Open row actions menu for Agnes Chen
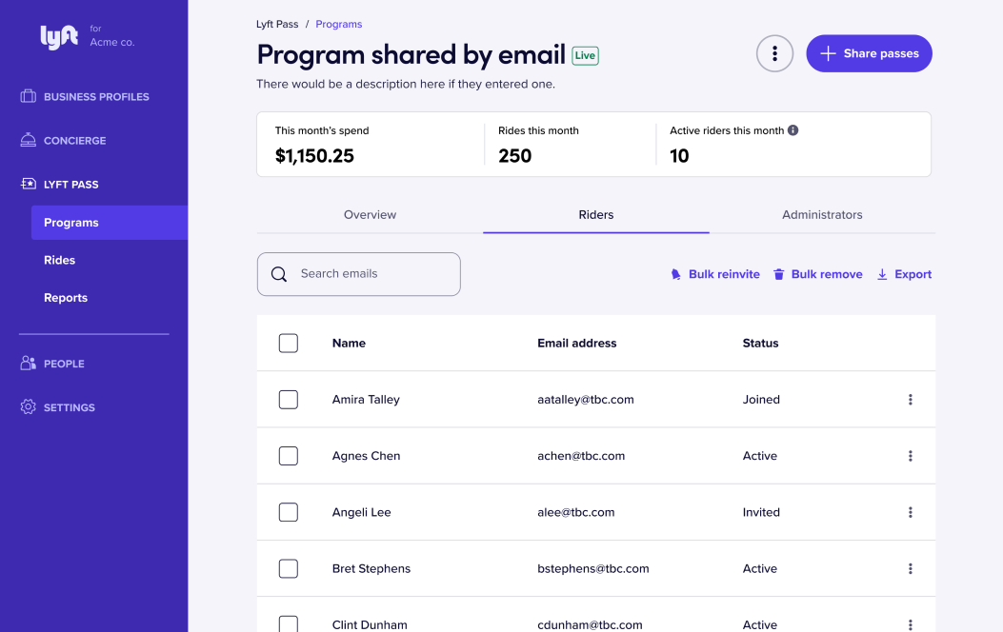 pos(910,456)
